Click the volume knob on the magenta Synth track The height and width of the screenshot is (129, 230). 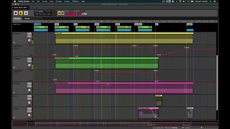pos(29,90)
